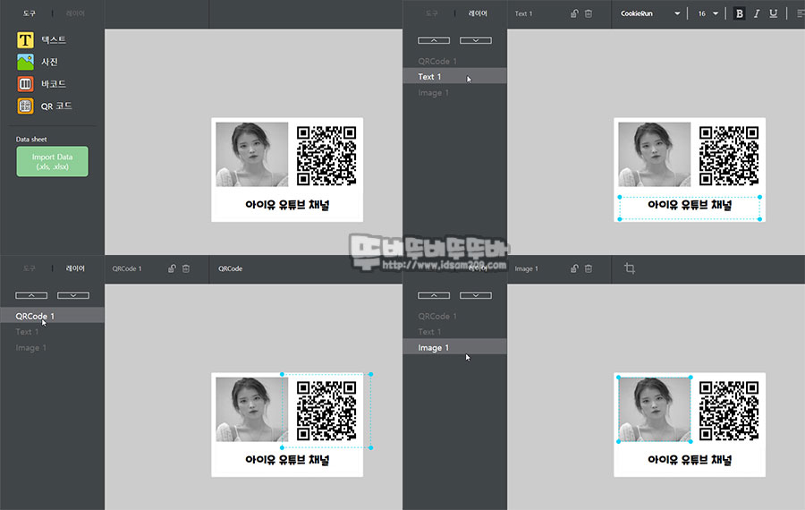Switch to 도구 tab where Text 1 is selected

432,13
